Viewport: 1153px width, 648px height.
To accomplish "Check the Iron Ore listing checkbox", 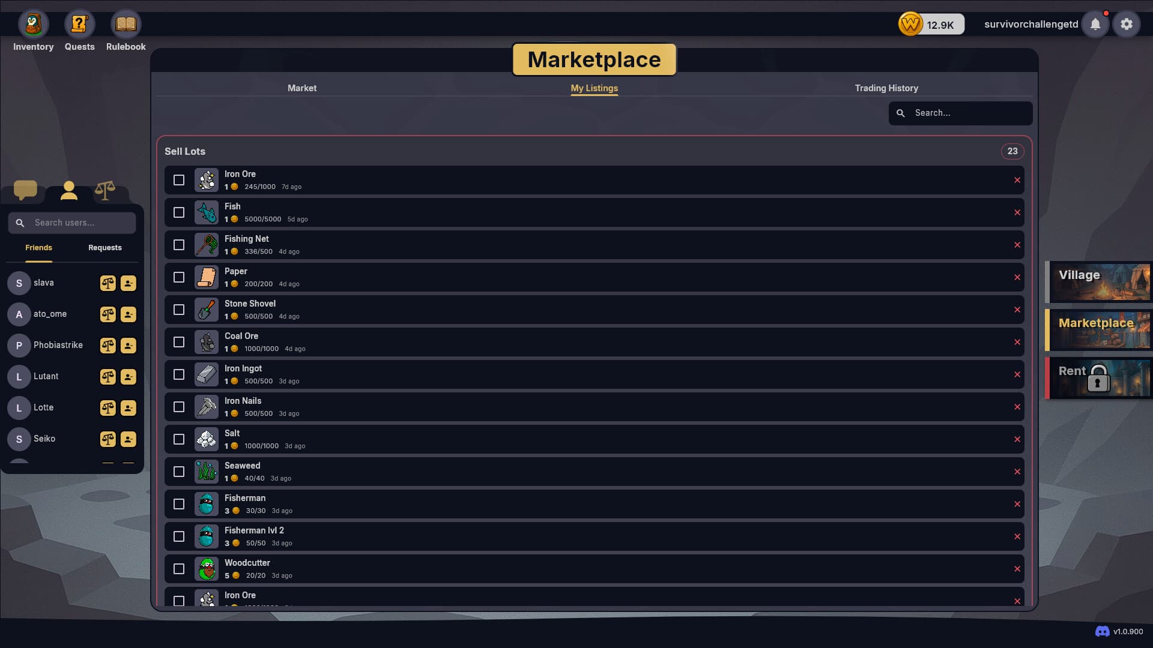I will tap(178, 179).
